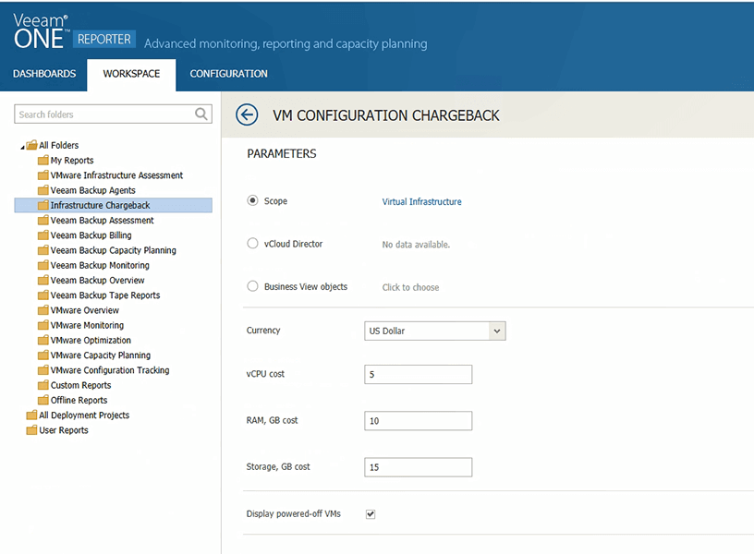Open the Configuration tab

tap(228, 74)
